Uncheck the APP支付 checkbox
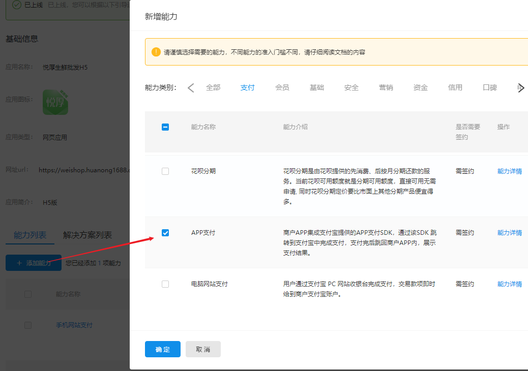 pos(165,233)
